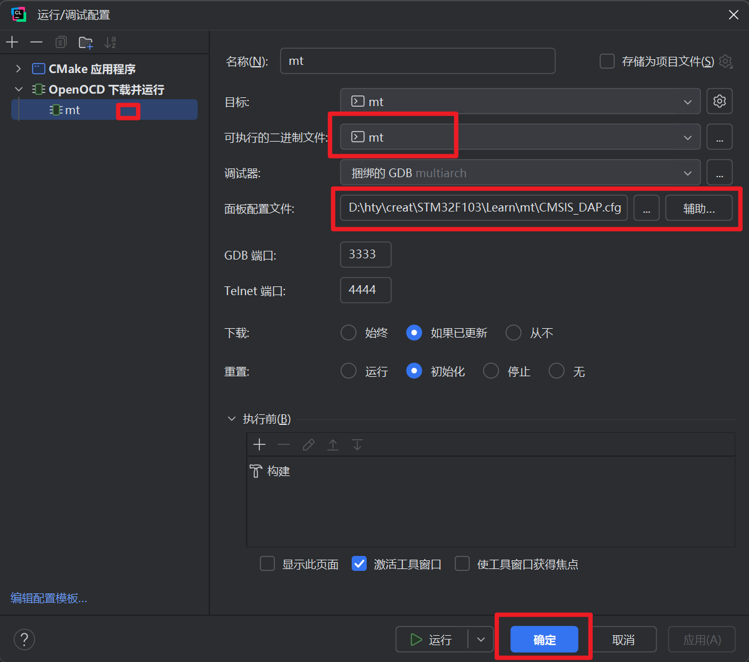Screen dimensions: 749x662
Task: Select CMake 应用程序 tree item
Action: [x=92, y=69]
